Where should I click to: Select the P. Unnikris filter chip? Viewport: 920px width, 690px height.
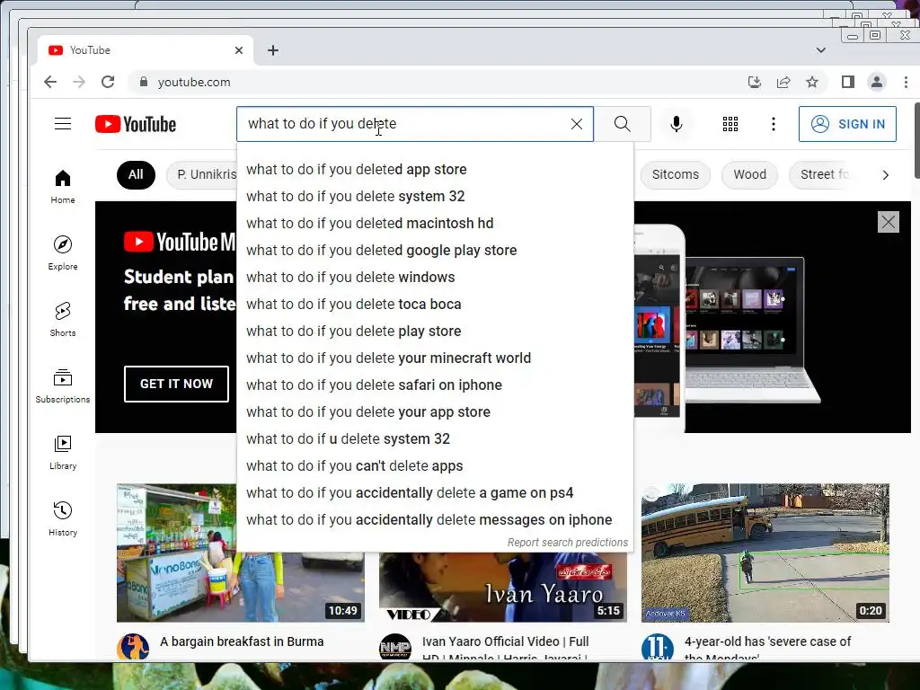[202, 175]
